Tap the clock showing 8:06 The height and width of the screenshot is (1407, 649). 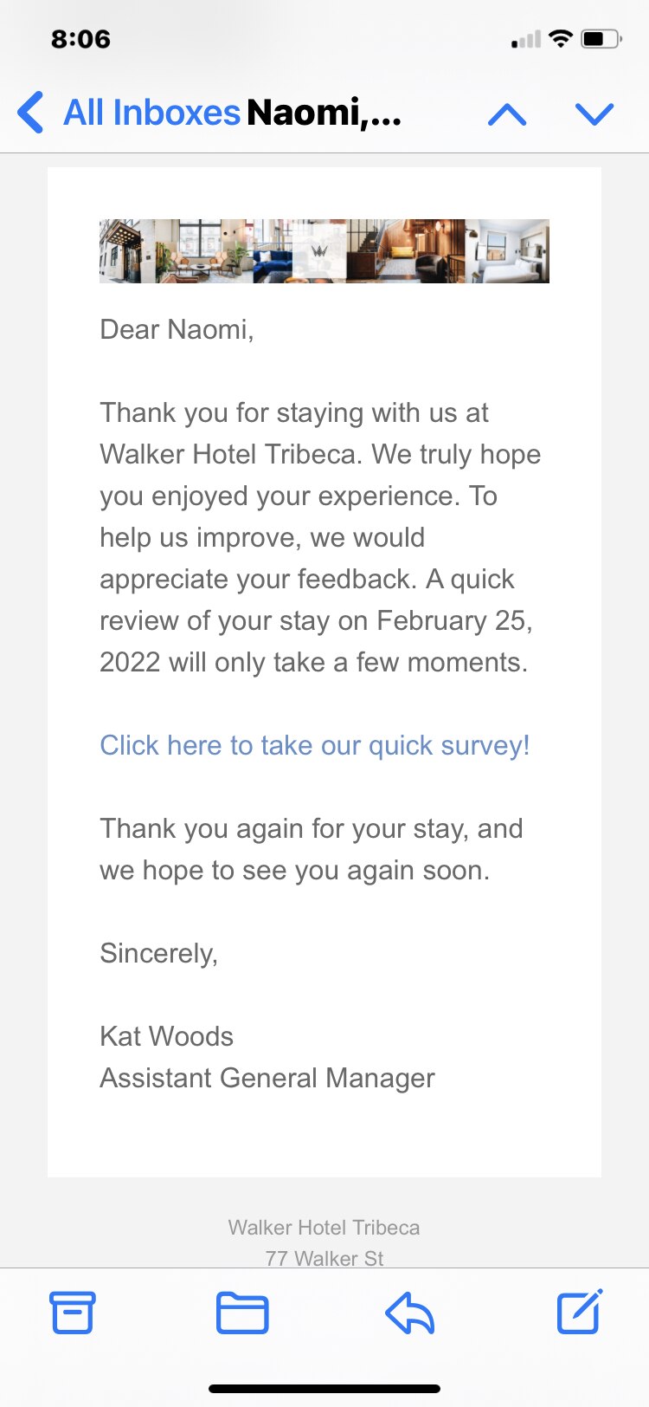tap(82, 39)
